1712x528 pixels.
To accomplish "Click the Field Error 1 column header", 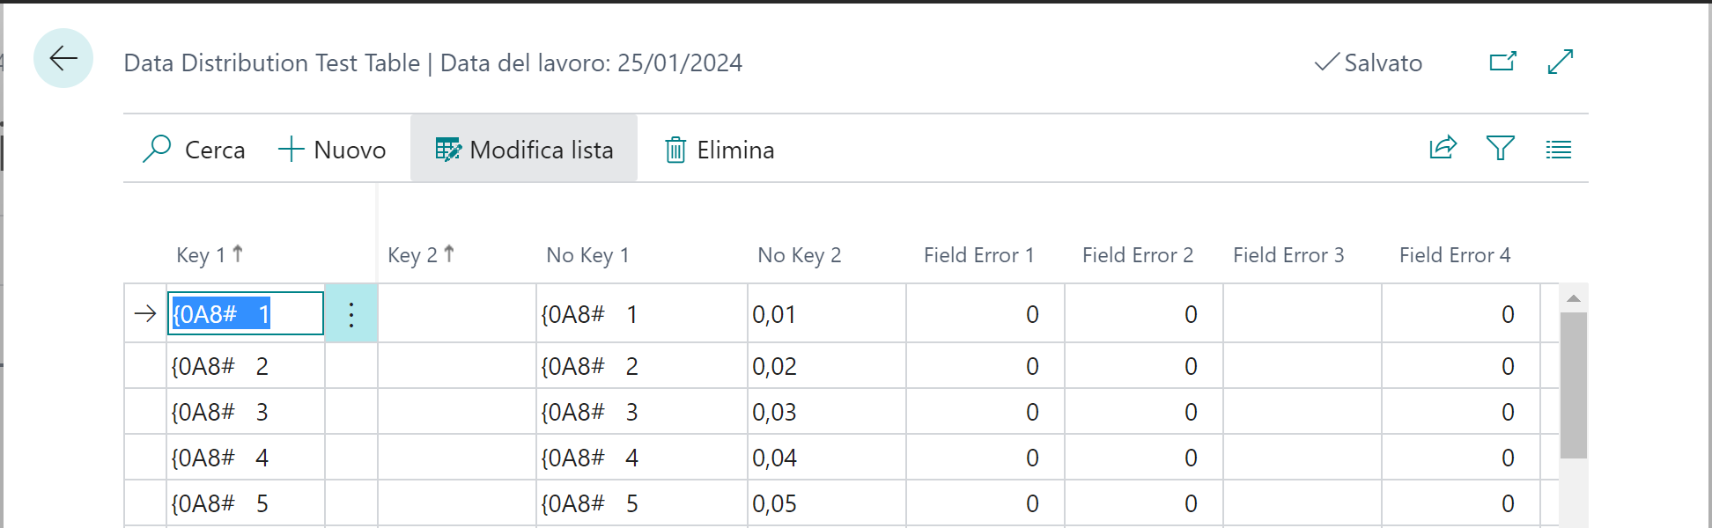I will pyautogui.click(x=978, y=255).
